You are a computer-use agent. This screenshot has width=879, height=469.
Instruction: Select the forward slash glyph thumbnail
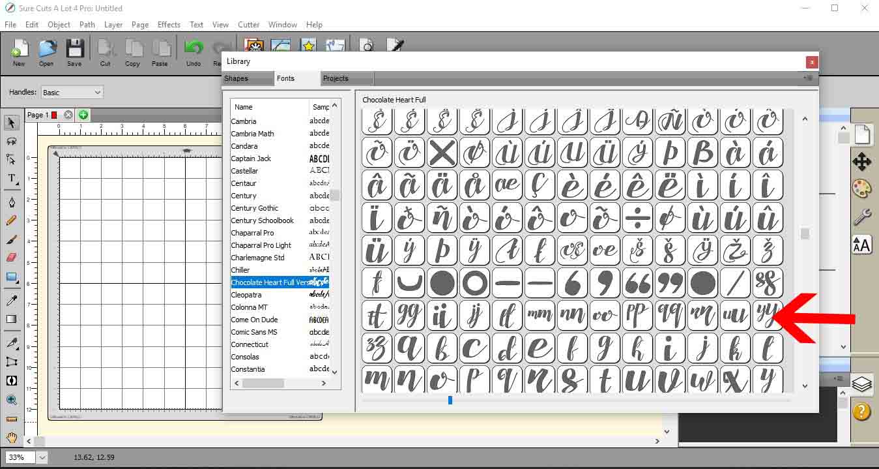pos(736,283)
